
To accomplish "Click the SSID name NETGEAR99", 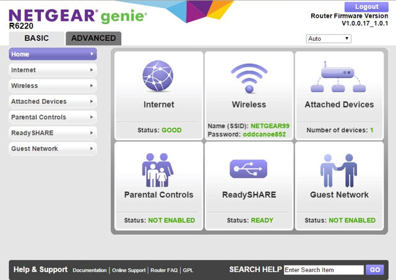I will pos(270,126).
